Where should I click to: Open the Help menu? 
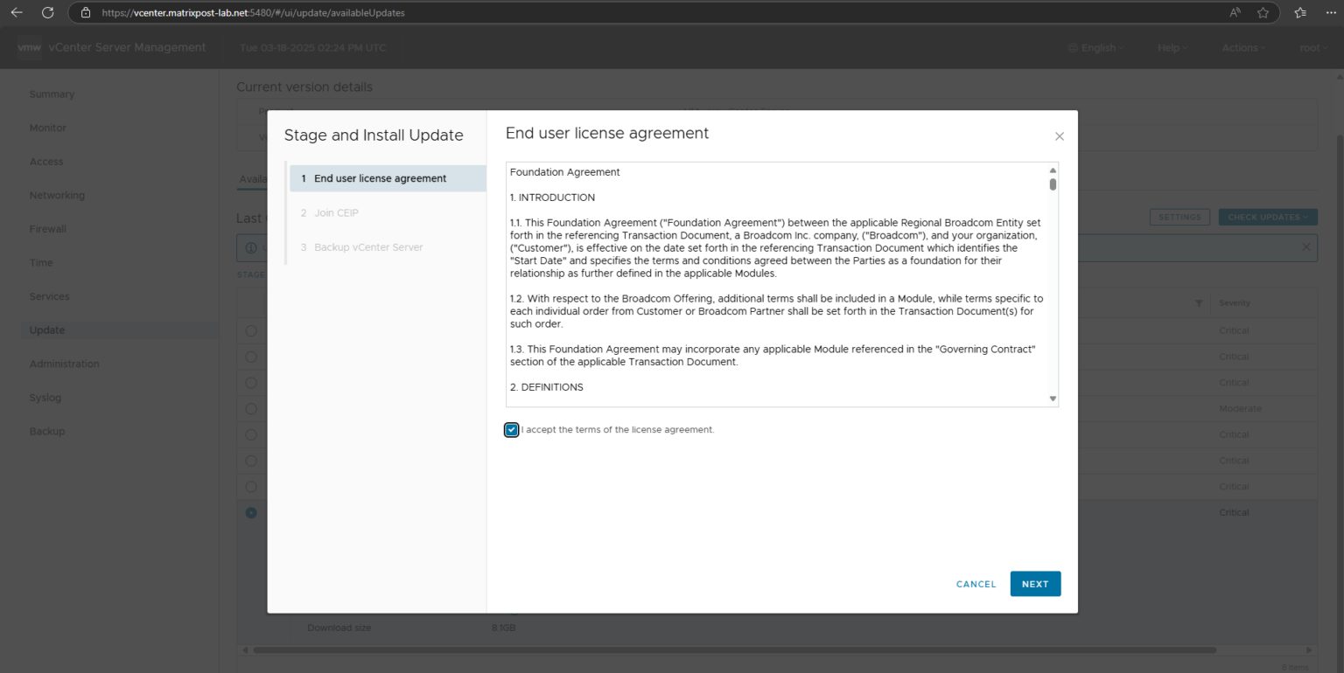1171,48
